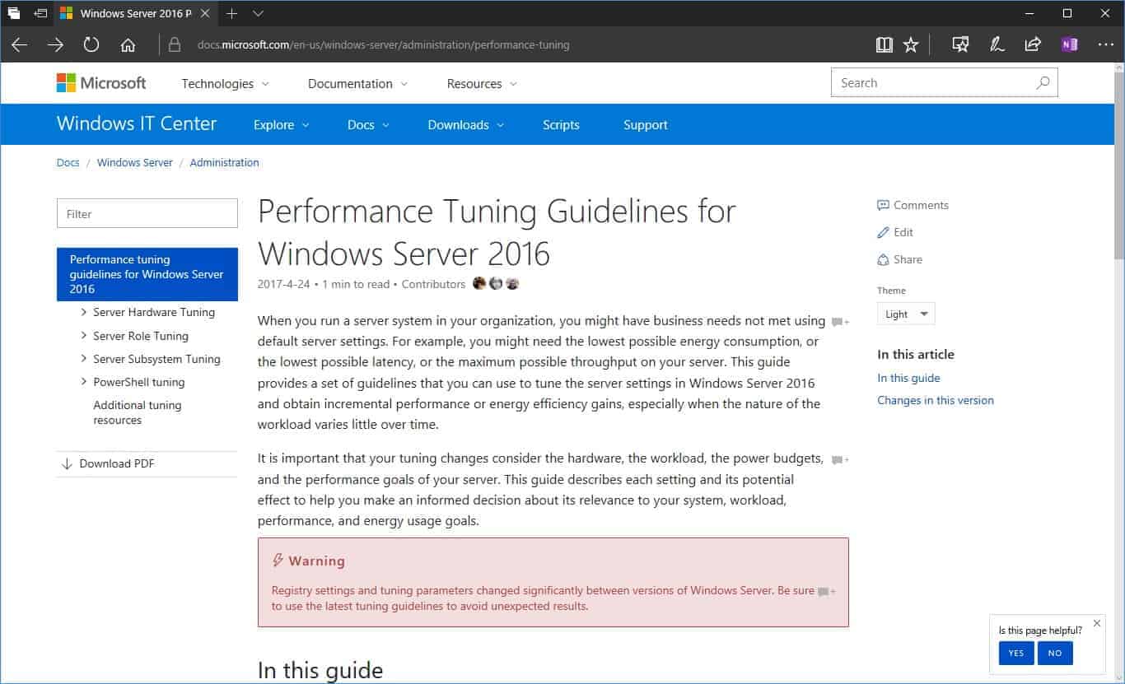
Task: Set these tabs aside icon
Action: coord(41,13)
